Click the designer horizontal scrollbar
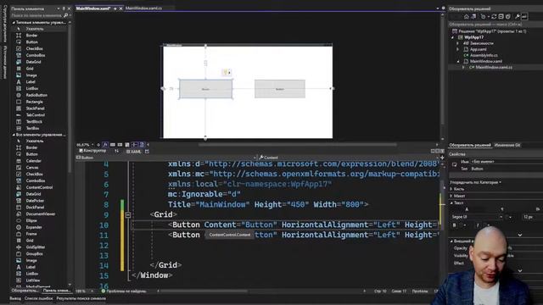This screenshot has height=305, width=543. click(298, 145)
